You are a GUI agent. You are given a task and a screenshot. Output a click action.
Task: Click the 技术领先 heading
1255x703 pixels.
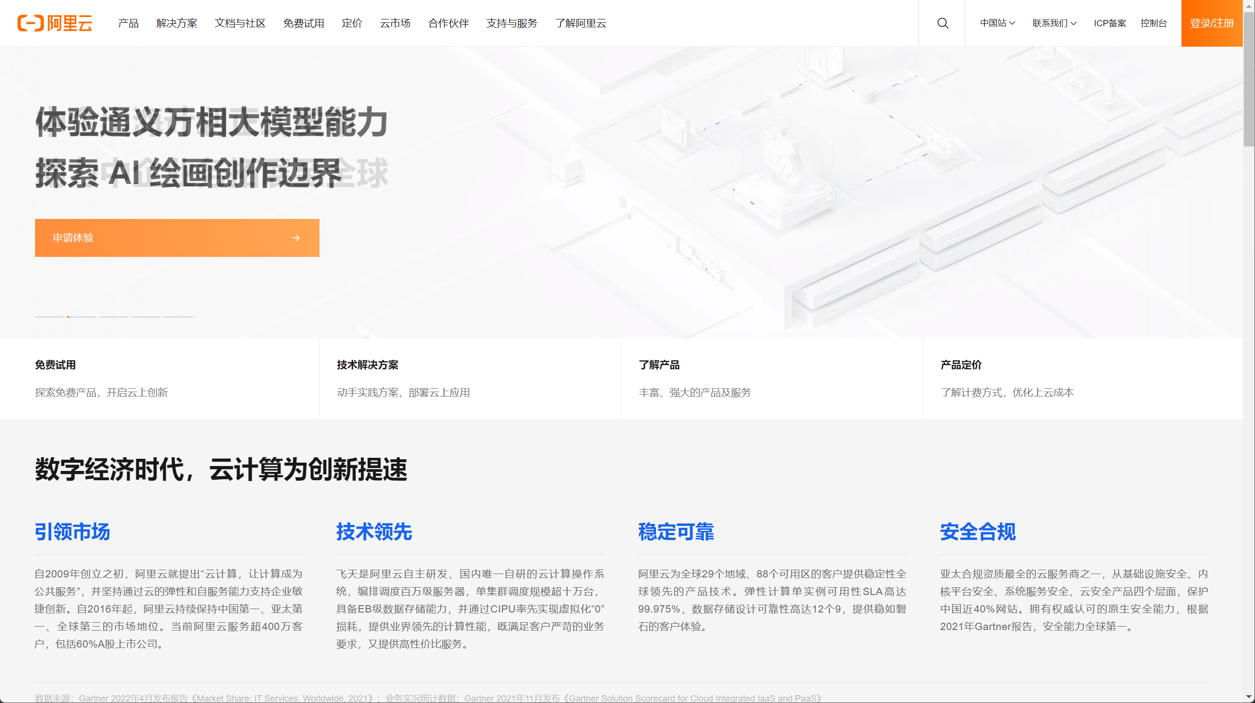coord(374,532)
